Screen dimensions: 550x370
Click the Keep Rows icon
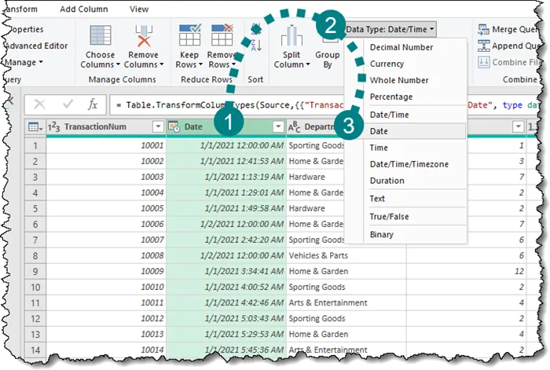point(190,37)
